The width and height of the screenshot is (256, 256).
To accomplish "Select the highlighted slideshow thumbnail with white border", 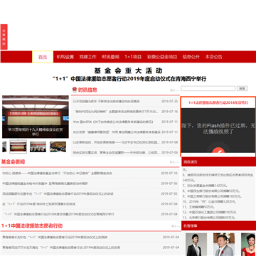I will pos(18,146).
